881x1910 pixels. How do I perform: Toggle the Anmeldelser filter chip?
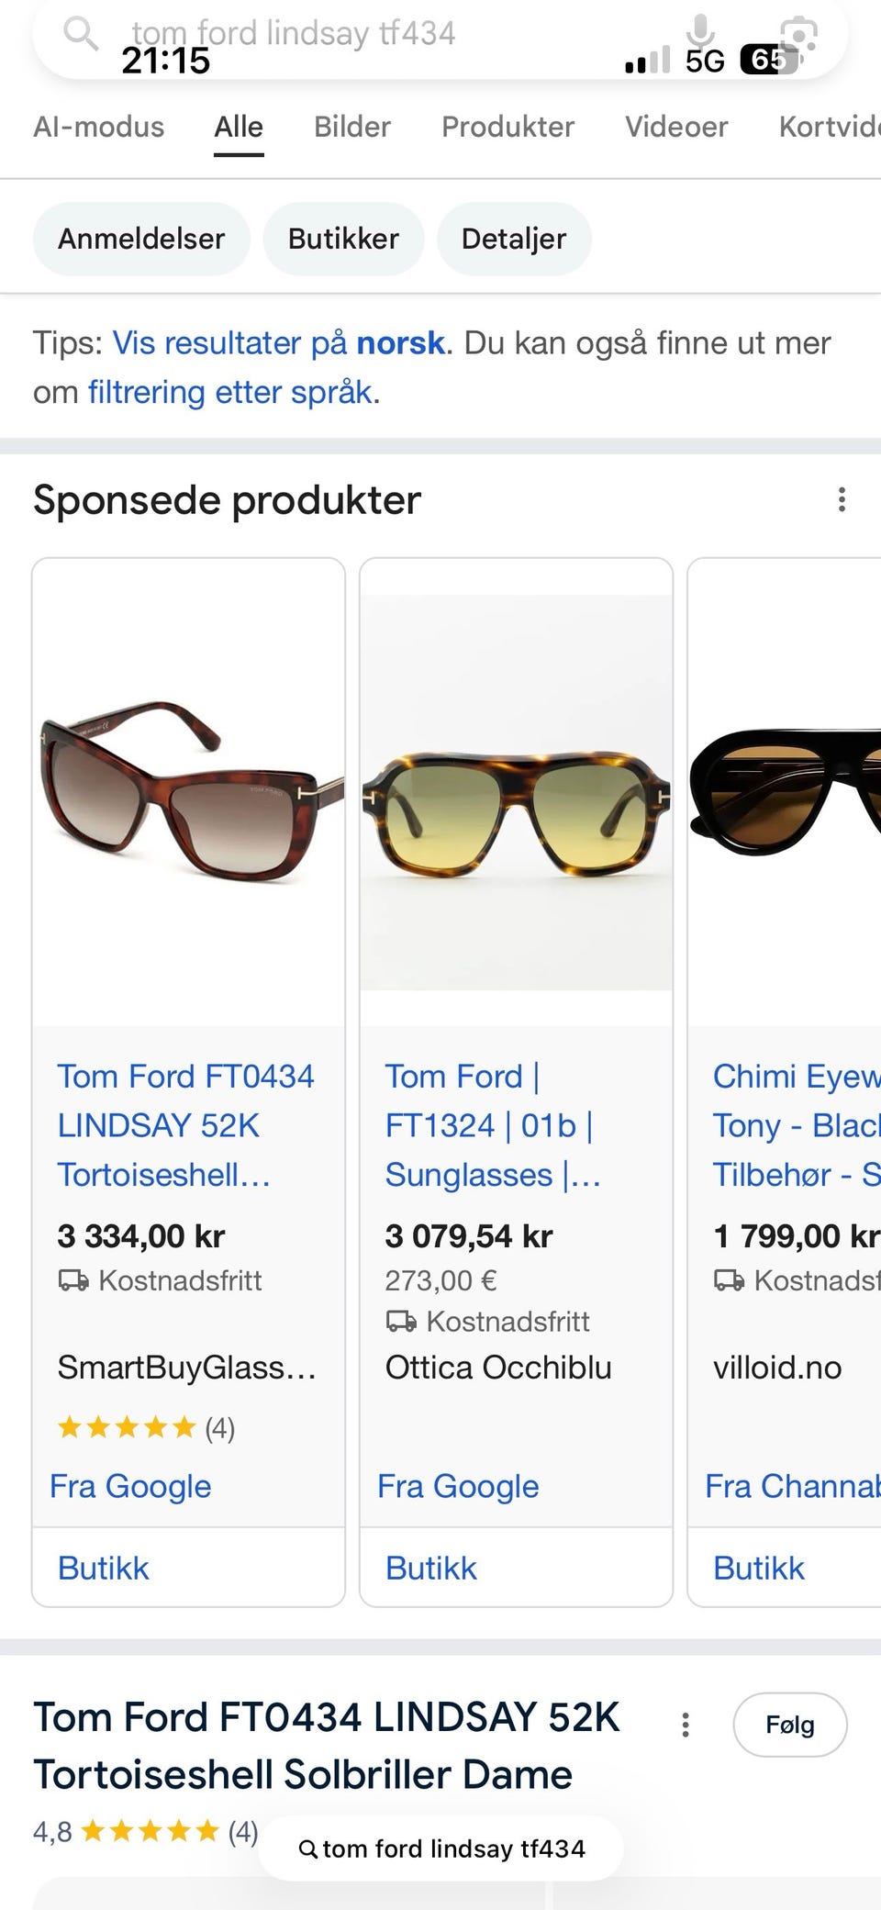[141, 239]
